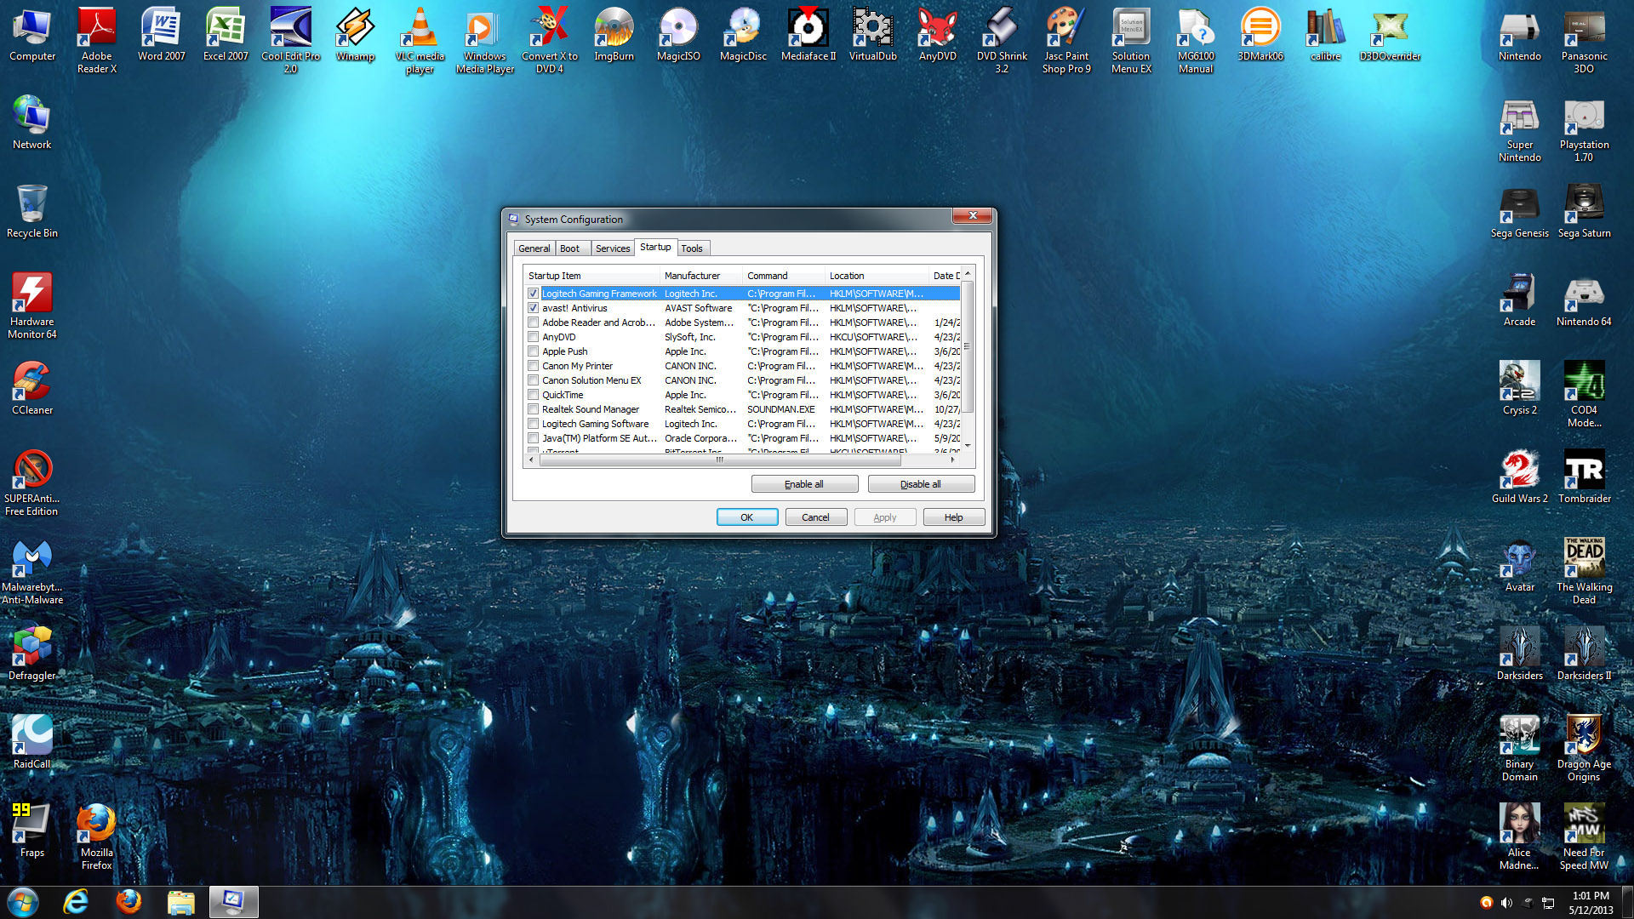This screenshot has height=919, width=1634.
Task: Select the Startup tab
Action: click(655, 247)
